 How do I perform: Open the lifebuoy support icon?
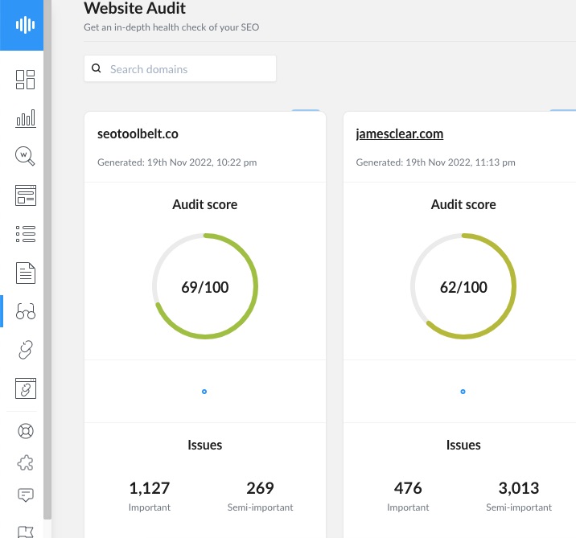coord(26,431)
